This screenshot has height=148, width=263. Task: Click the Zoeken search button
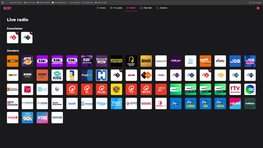(x=162, y=8)
